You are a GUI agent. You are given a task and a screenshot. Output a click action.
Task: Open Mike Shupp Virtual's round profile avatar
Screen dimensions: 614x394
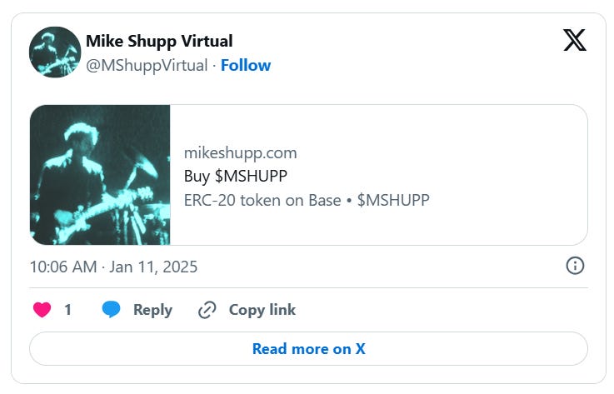pos(55,52)
